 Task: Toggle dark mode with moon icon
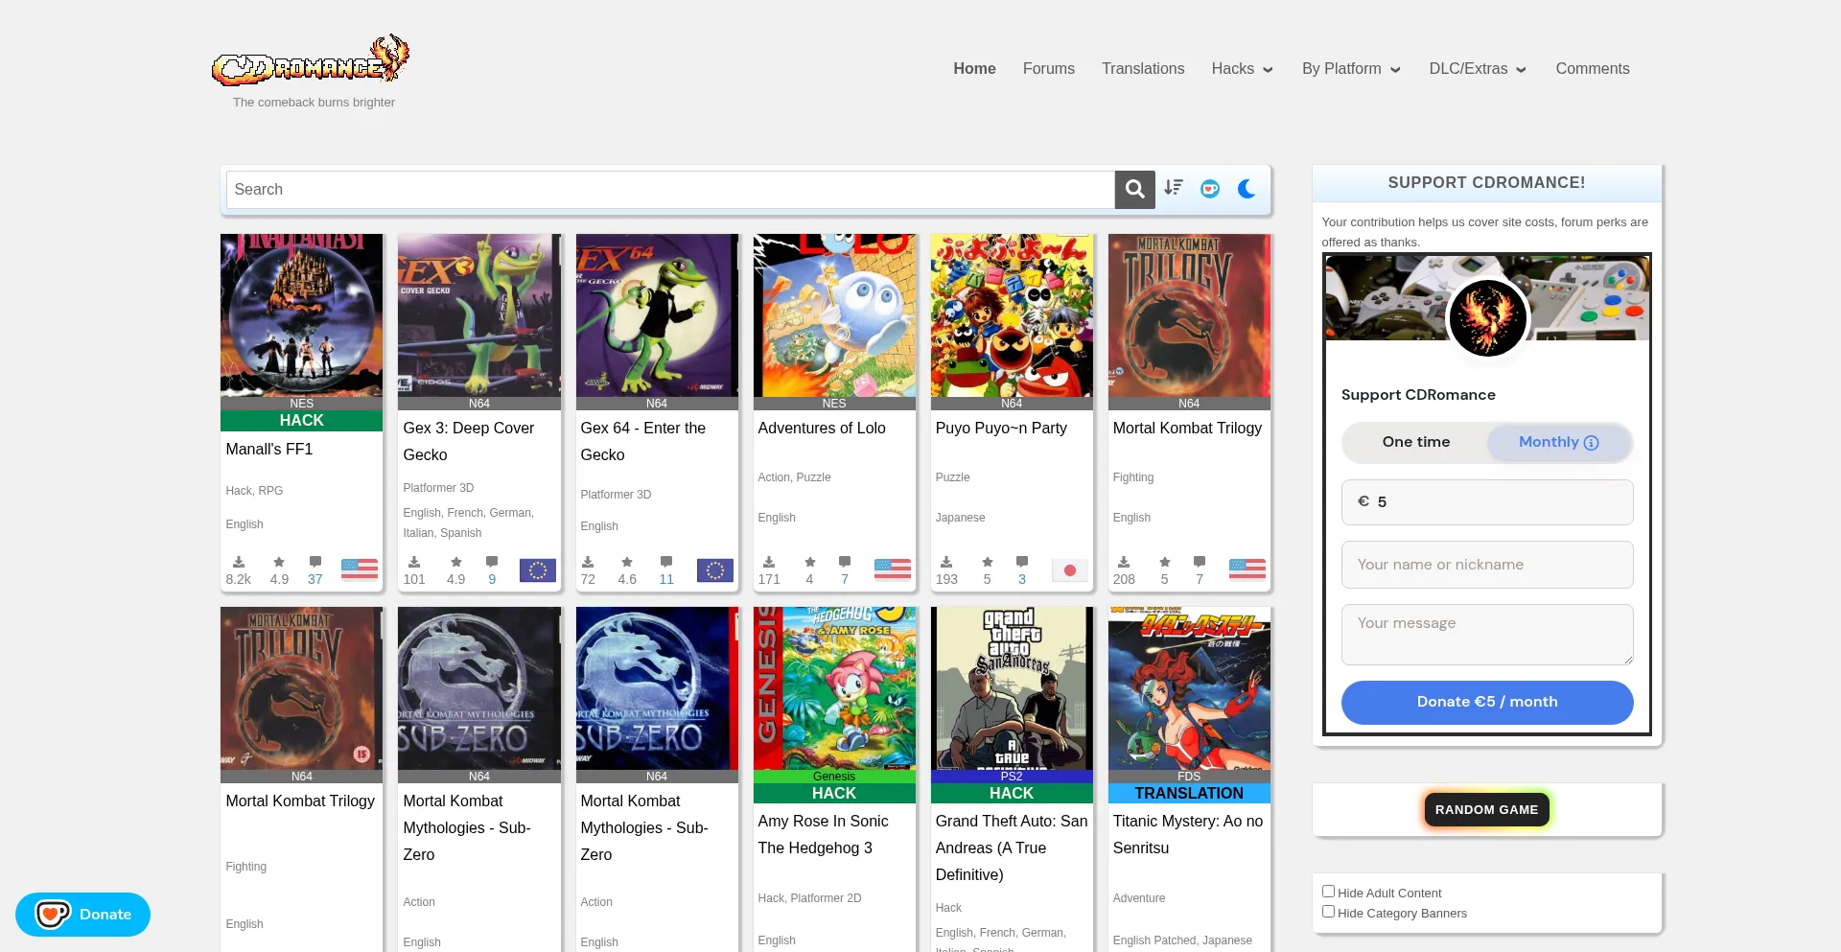(1247, 190)
